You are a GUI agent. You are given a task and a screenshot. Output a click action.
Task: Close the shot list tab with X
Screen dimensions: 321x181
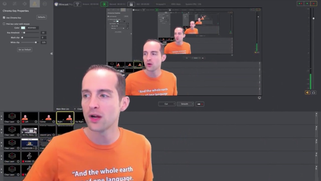[75, 109]
